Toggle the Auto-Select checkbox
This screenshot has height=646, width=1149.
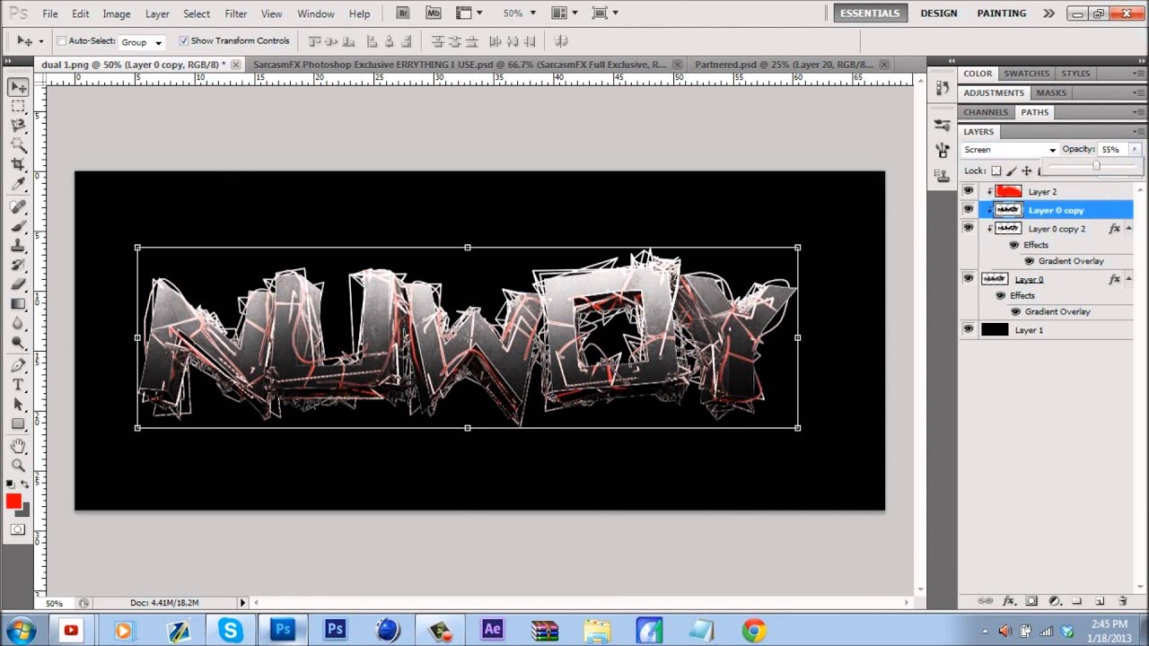[62, 41]
